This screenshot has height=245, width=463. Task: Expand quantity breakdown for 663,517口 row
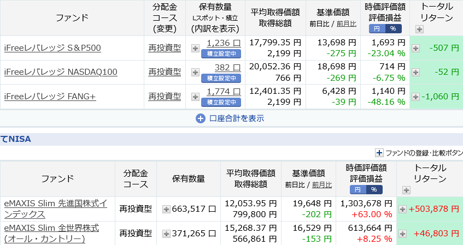coord(167,210)
